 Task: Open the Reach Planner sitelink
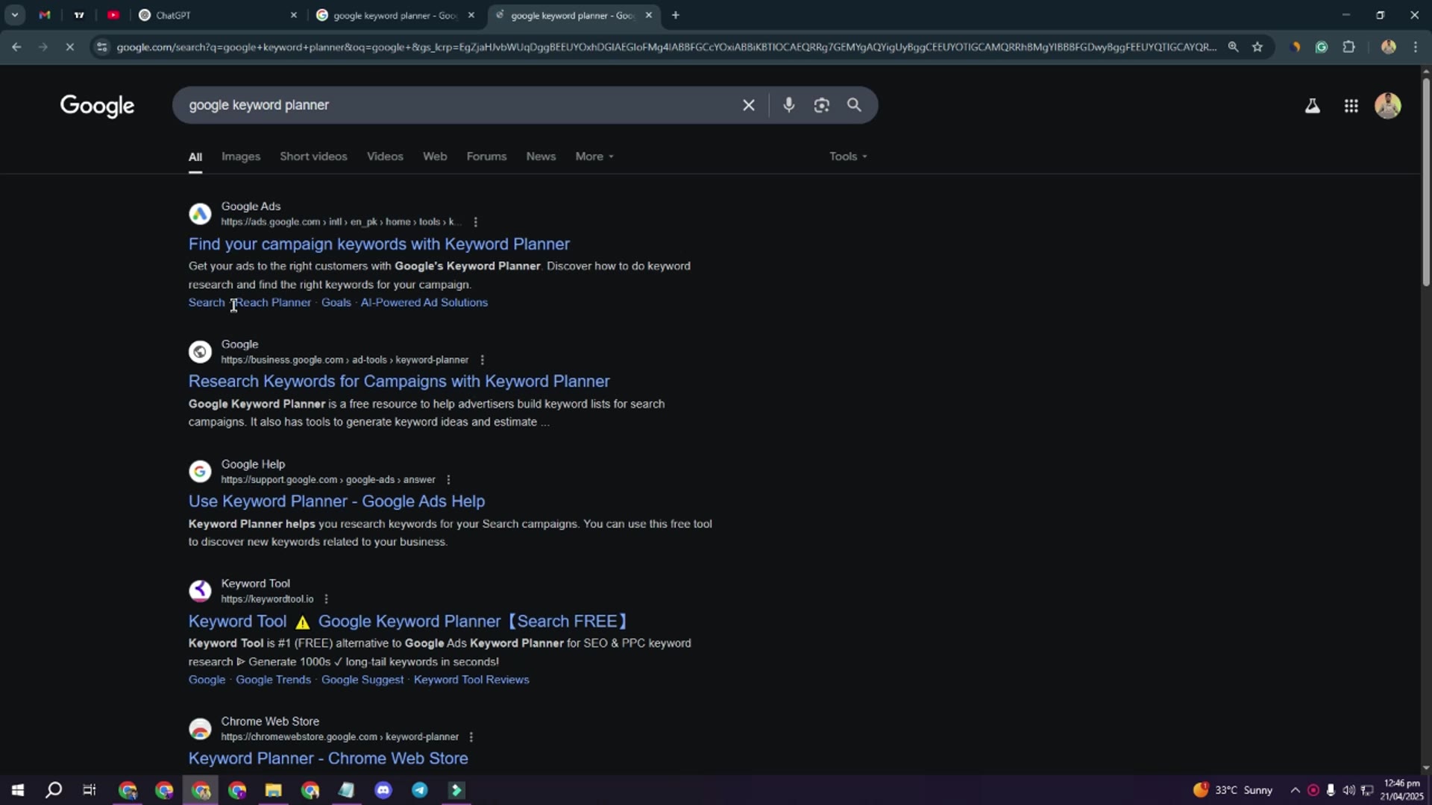(x=273, y=303)
